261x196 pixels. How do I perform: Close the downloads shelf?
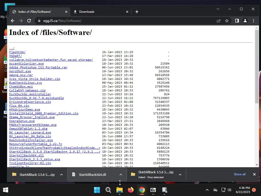tap(254, 174)
